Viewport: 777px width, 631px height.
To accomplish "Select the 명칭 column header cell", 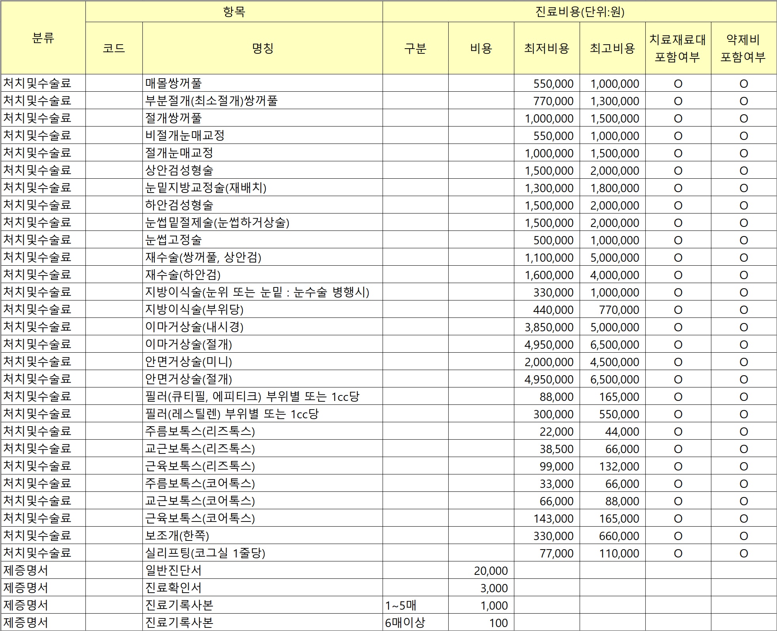I will click(x=263, y=48).
